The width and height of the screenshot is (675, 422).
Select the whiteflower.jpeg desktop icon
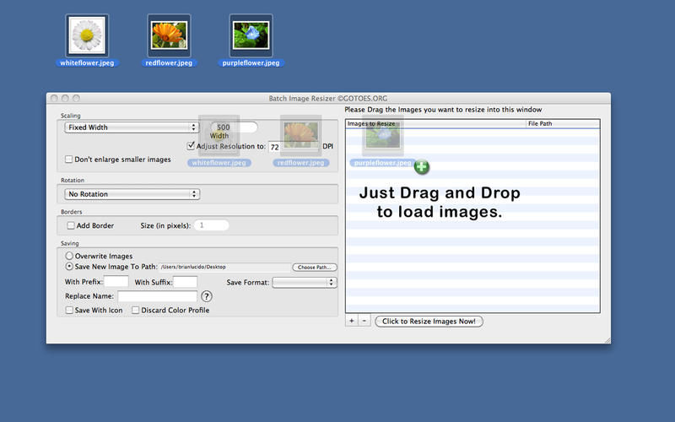click(86, 35)
